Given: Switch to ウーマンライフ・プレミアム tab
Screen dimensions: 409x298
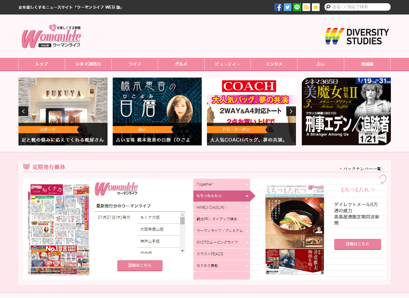Looking at the screenshot, I should (222, 231).
